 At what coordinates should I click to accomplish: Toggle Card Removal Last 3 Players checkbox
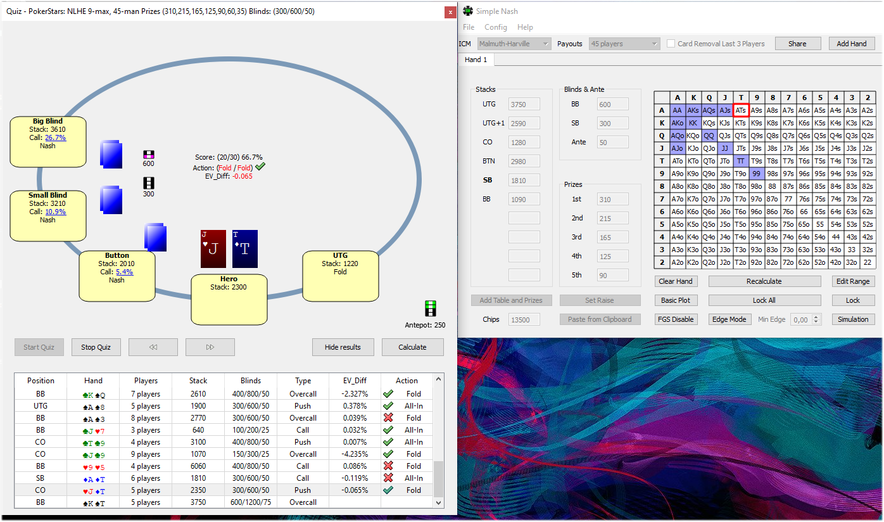point(671,44)
